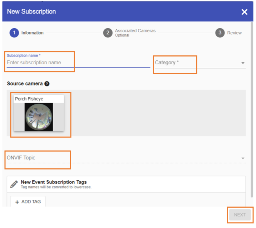Screen dimensions: 256x228
Task: Focus the Subscription name input field
Action: (72, 63)
